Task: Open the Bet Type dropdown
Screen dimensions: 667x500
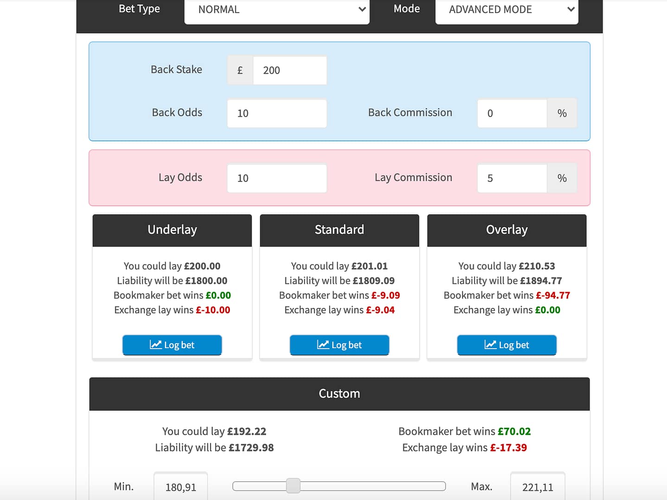Action: 277,10
